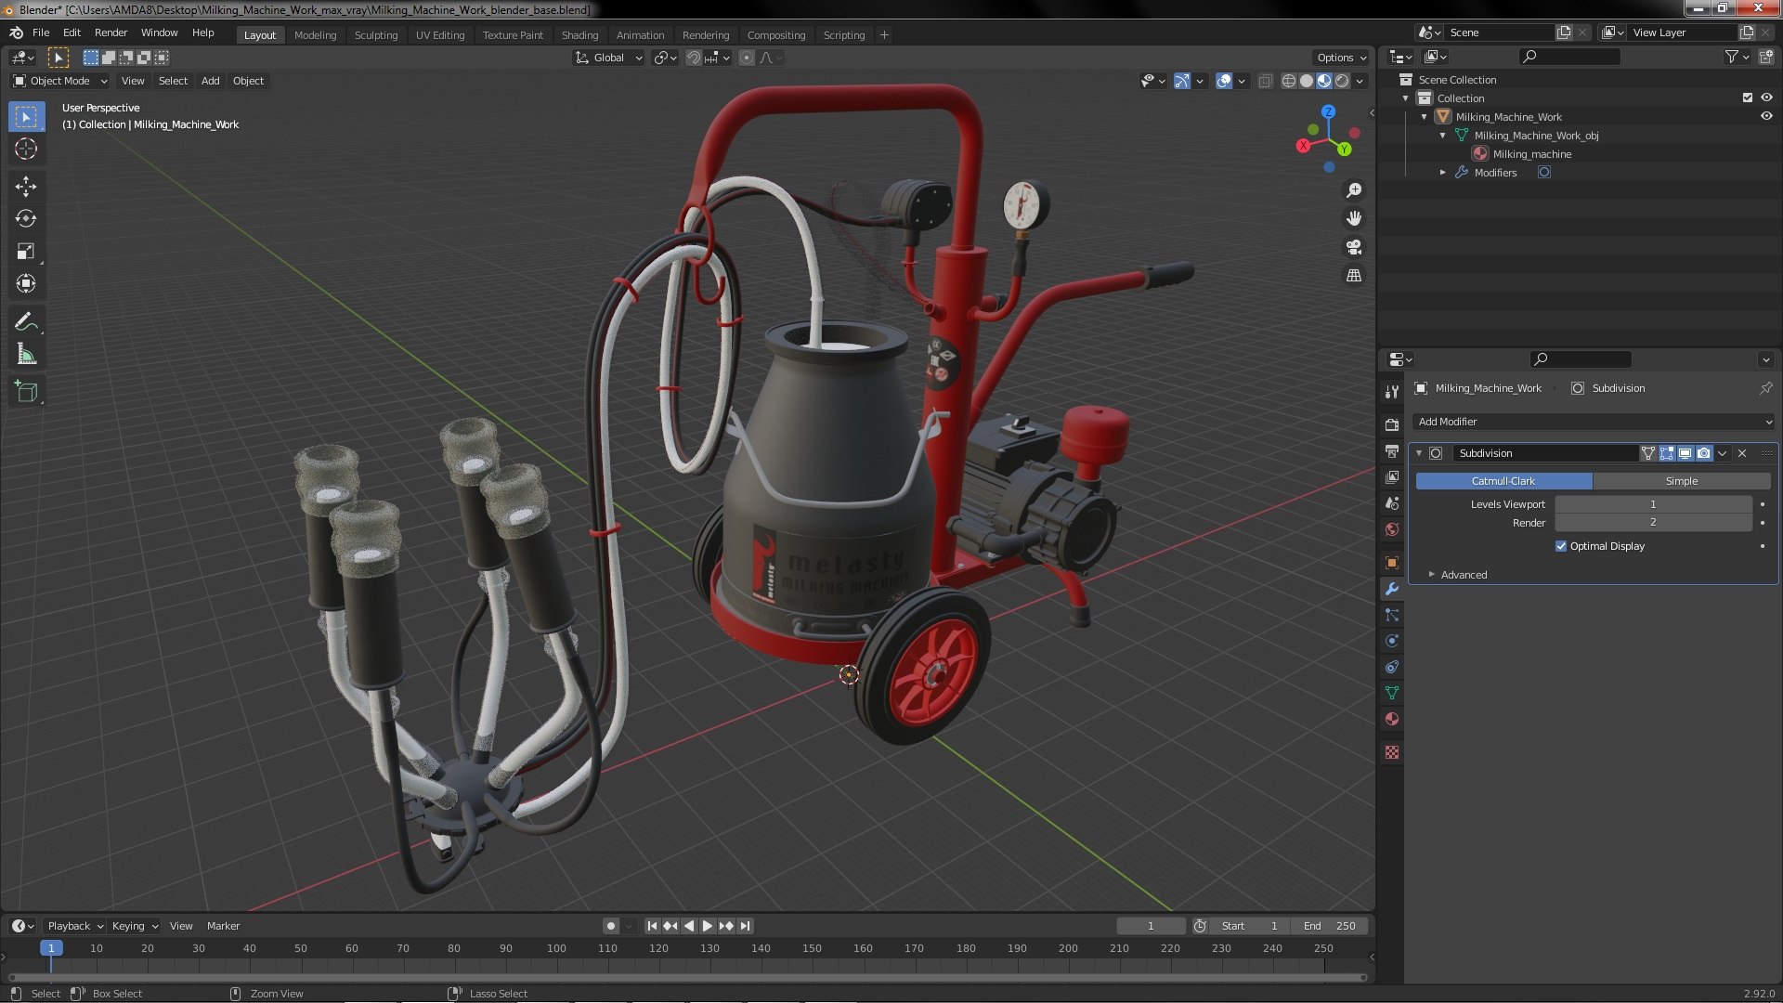The width and height of the screenshot is (1783, 1003).
Task: Select the Annotate pencil tool
Action: pyautogui.click(x=26, y=322)
